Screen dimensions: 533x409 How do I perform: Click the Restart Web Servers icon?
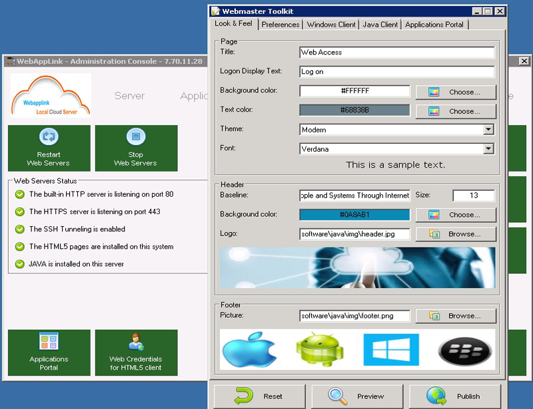pos(49,136)
